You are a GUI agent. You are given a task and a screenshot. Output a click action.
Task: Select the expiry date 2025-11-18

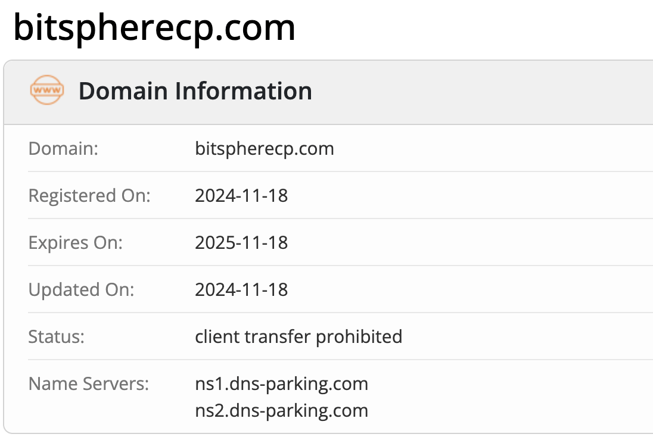click(x=241, y=242)
